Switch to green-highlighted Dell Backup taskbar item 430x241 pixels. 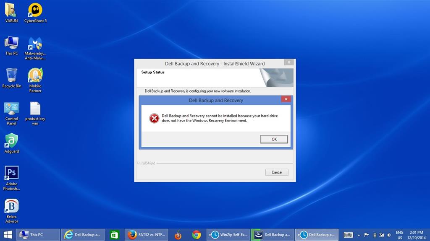(x=272, y=235)
